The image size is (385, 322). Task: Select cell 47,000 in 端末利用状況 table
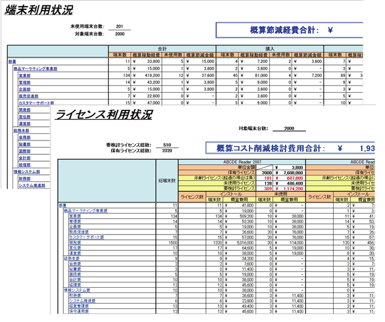click(153, 103)
